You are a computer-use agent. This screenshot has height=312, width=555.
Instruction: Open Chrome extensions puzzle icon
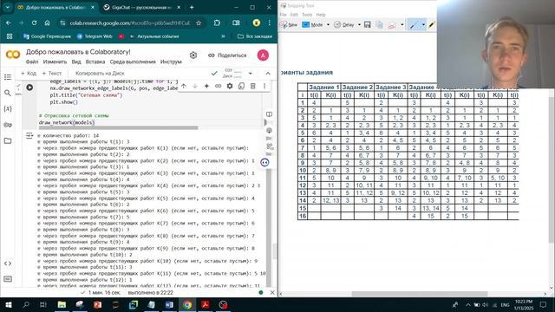pos(217,23)
